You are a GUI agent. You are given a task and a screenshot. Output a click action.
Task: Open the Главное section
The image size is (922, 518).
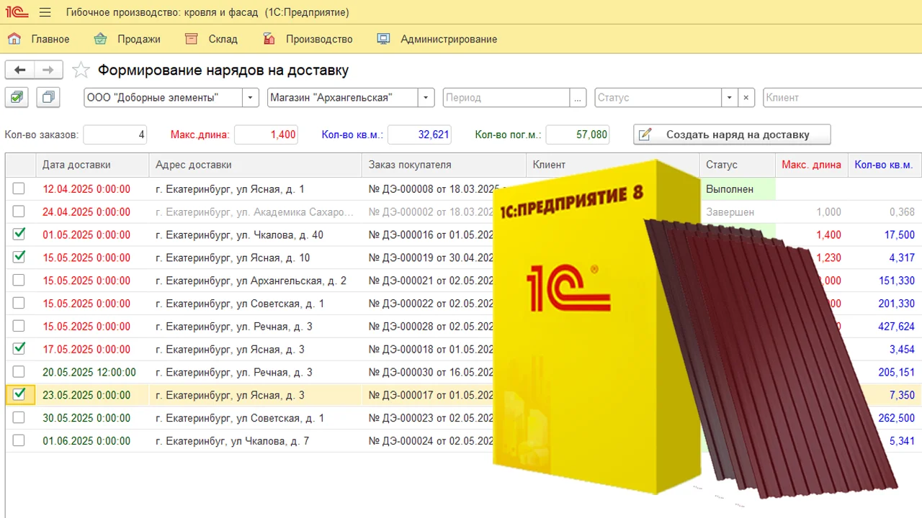(x=50, y=39)
